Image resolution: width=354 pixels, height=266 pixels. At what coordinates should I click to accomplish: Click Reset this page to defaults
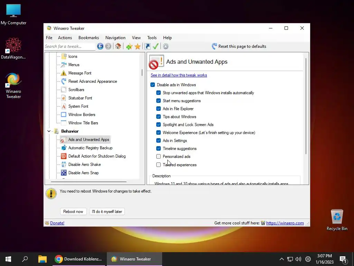(x=239, y=46)
